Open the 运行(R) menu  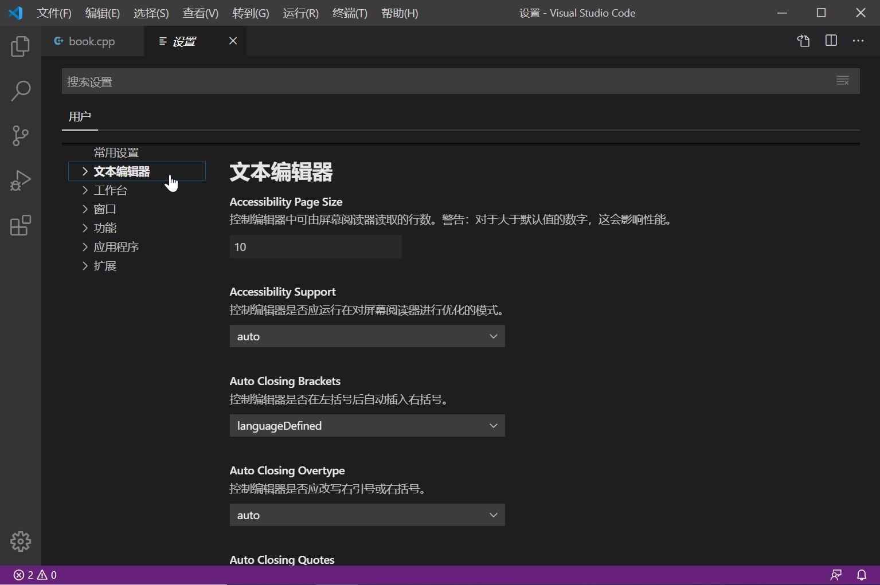coord(300,13)
